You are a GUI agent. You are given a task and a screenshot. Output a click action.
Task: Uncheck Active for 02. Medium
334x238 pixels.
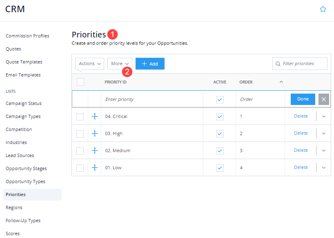click(x=220, y=151)
